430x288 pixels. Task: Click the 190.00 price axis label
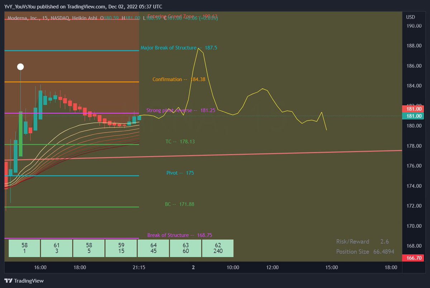[413, 26]
